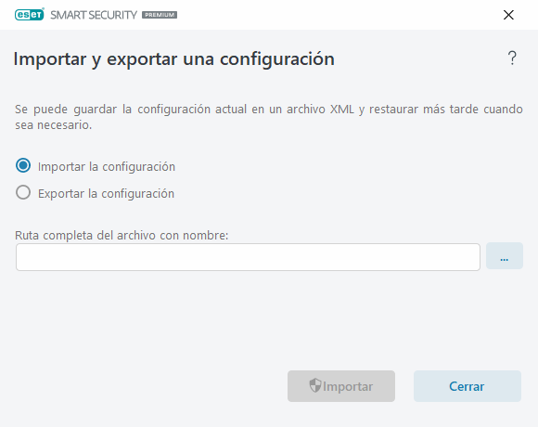This screenshot has width=538, height=427.
Task: Select Importar la configuración radio button
Action: (23, 166)
